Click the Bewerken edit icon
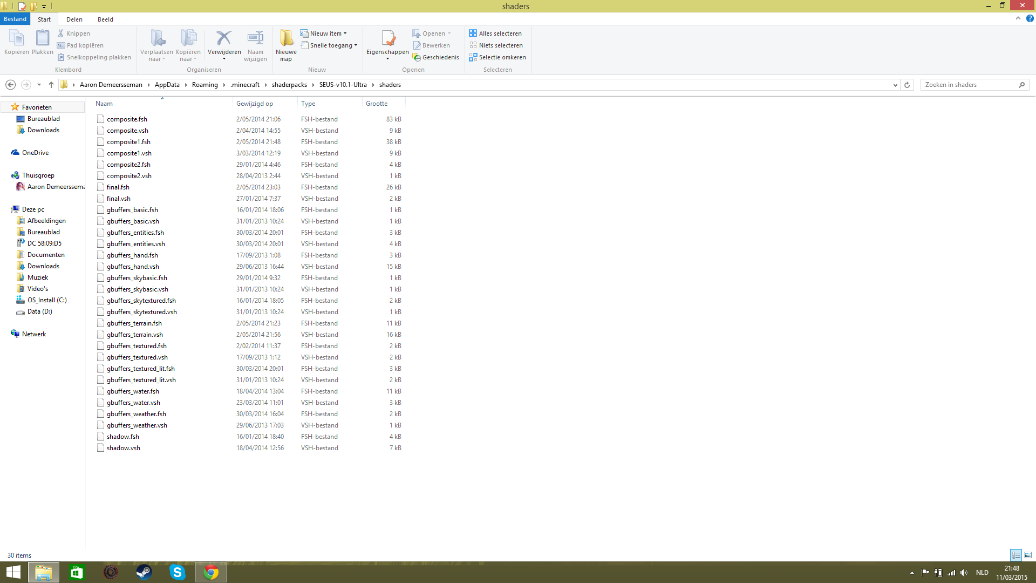This screenshot has width=1036, height=583. point(417,45)
